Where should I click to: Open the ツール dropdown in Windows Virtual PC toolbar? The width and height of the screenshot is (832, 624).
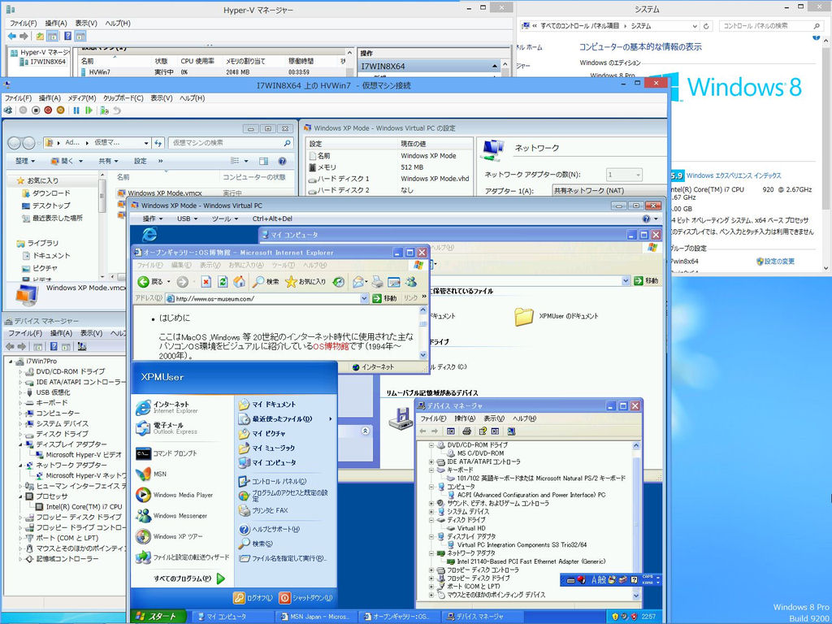coord(225,219)
